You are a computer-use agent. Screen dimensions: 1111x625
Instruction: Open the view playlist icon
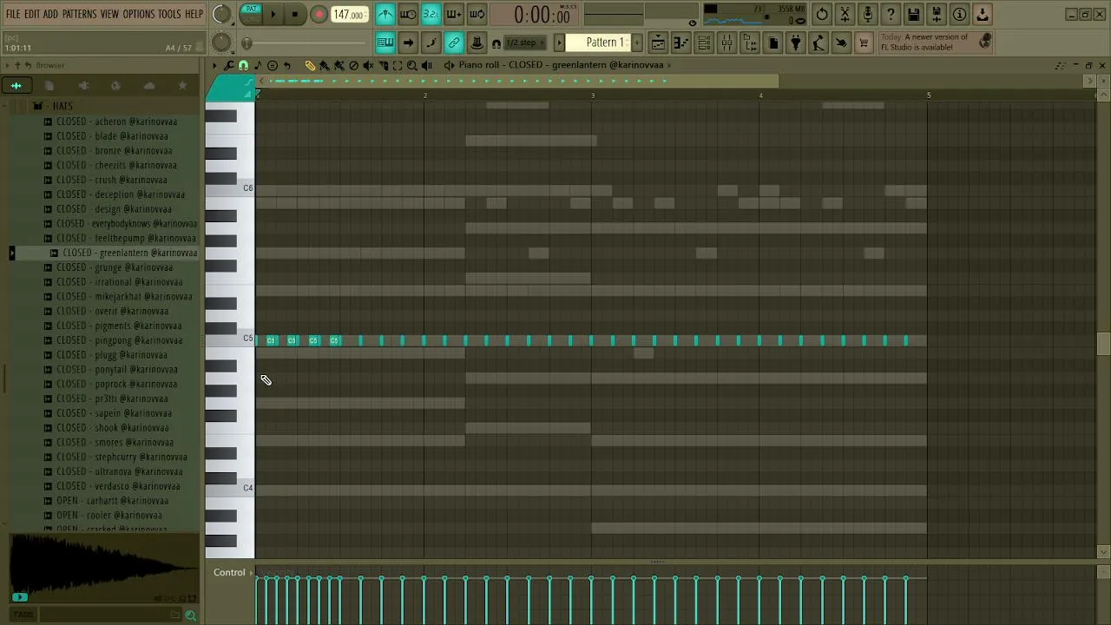click(x=658, y=43)
